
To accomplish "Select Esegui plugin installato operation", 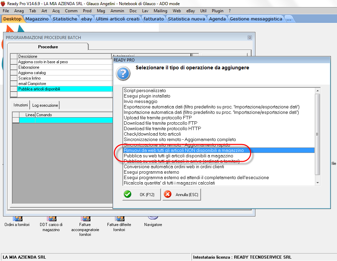I will coord(219,96).
